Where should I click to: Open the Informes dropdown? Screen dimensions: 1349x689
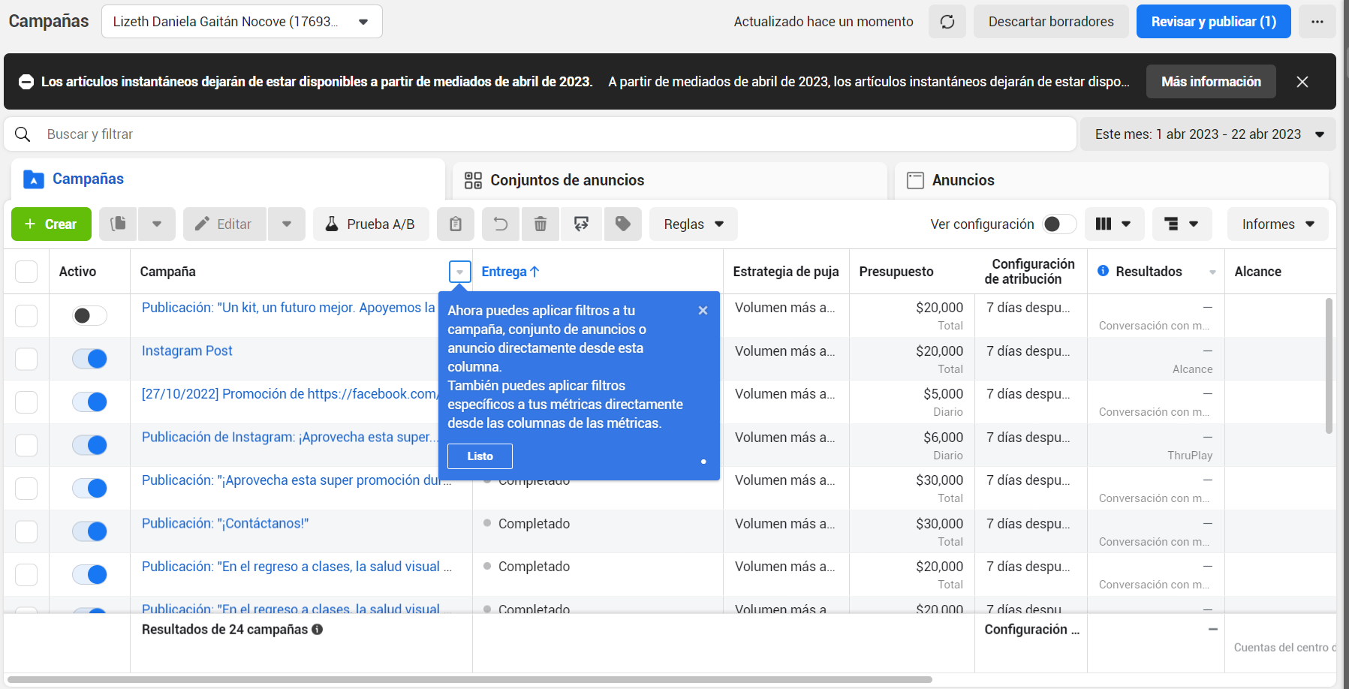[x=1278, y=224]
